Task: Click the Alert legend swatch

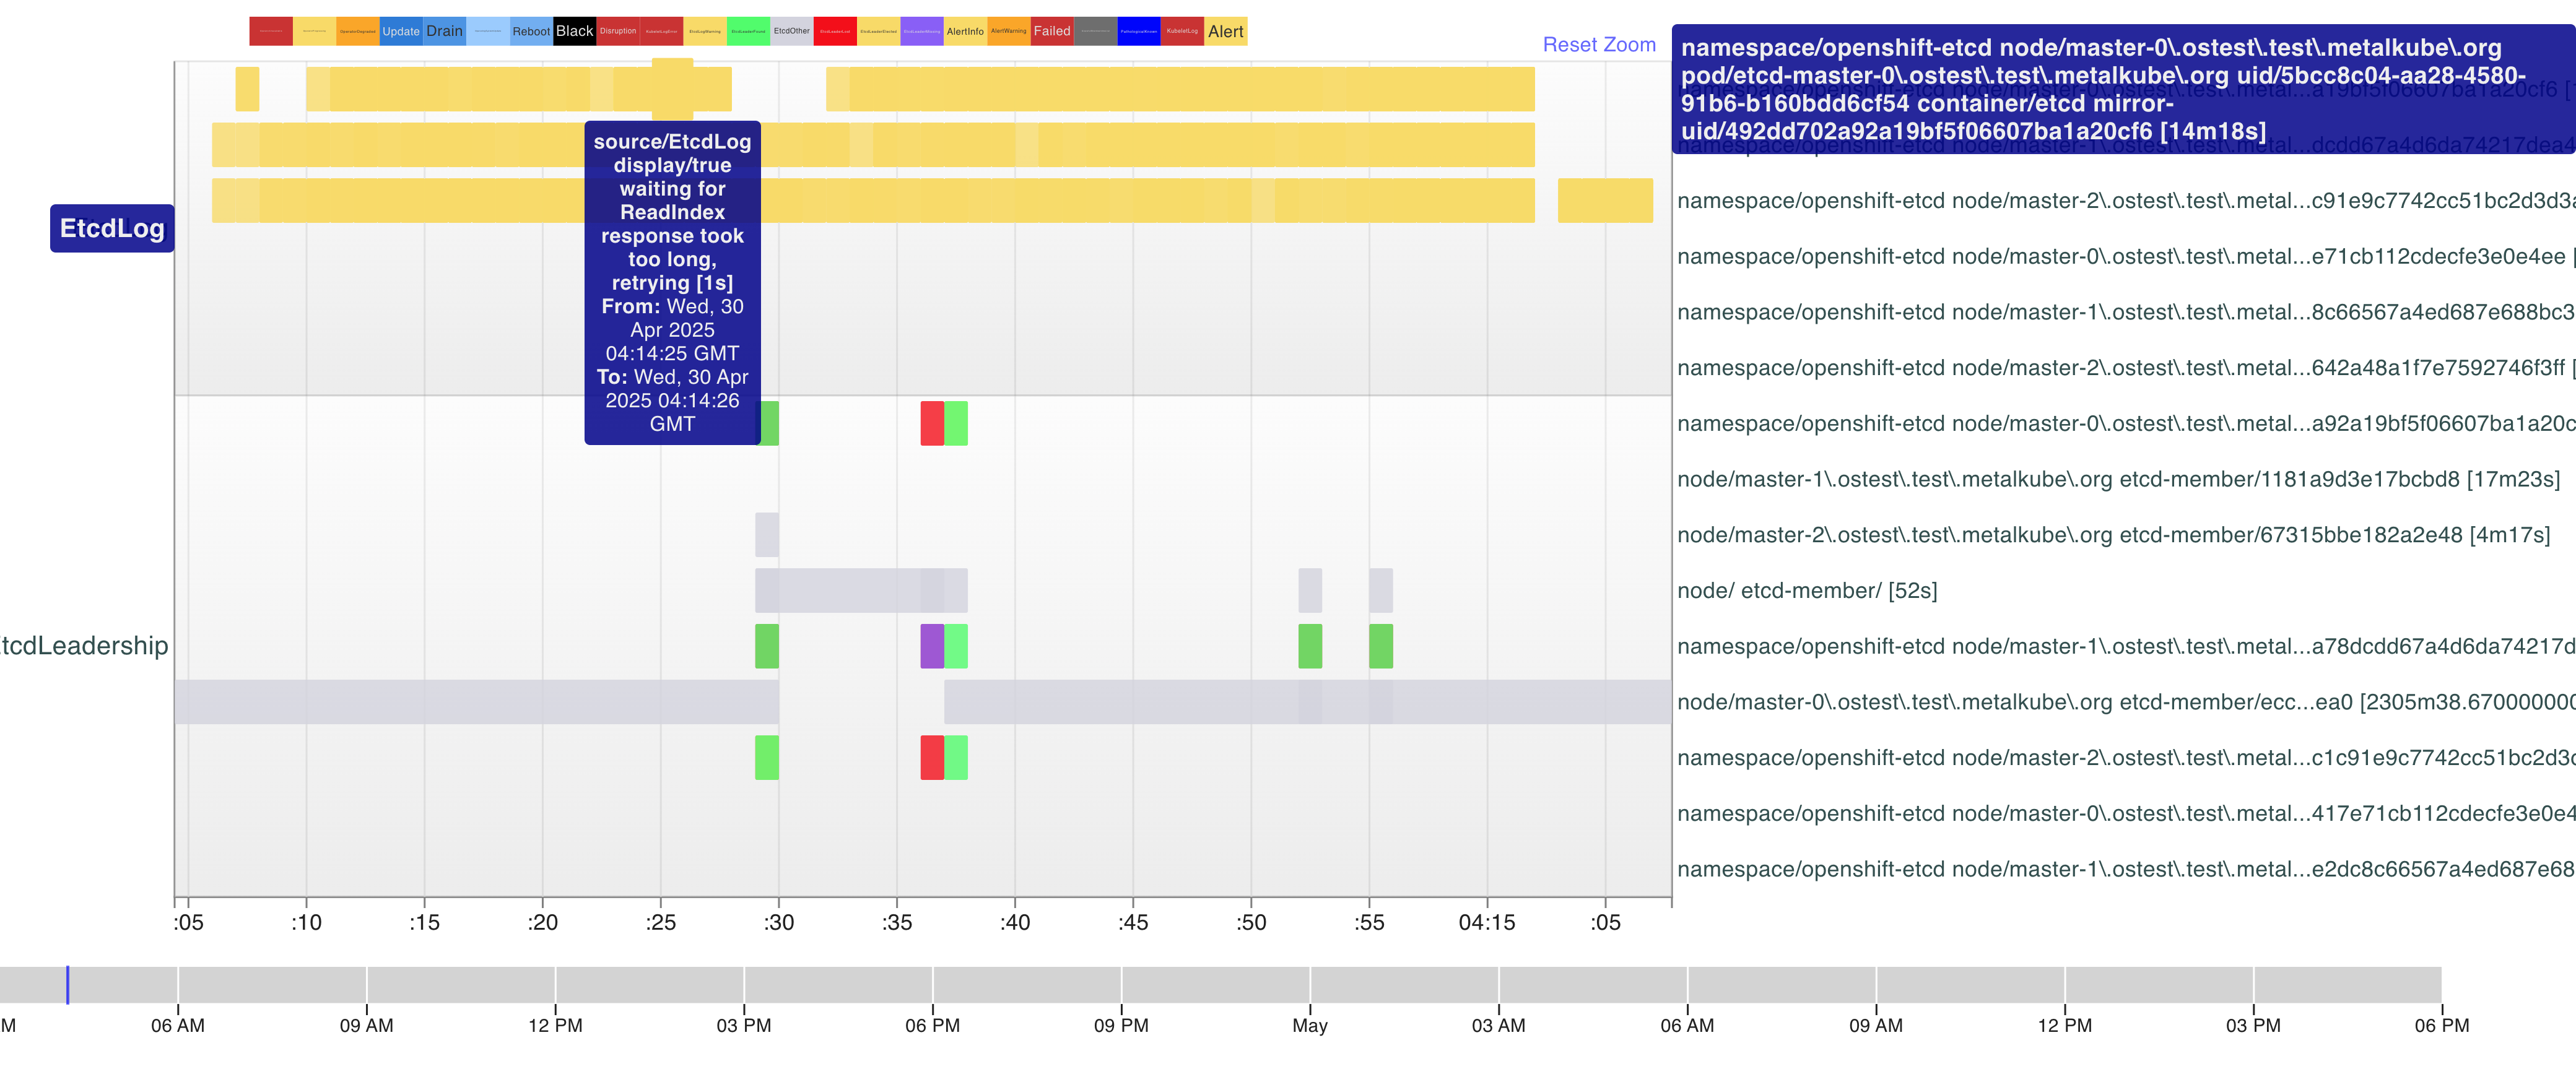Action: coord(1225,31)
